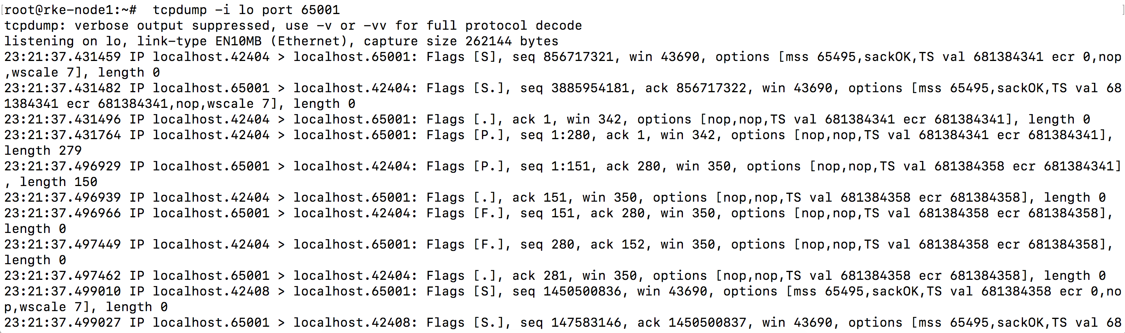Click the 'seq 1:280' text

(555, 135)
